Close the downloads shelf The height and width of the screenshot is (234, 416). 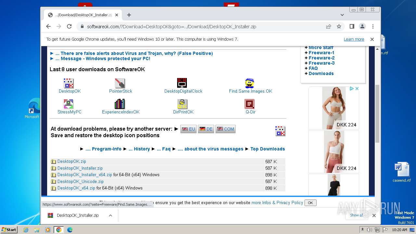(x=374, y=215)
